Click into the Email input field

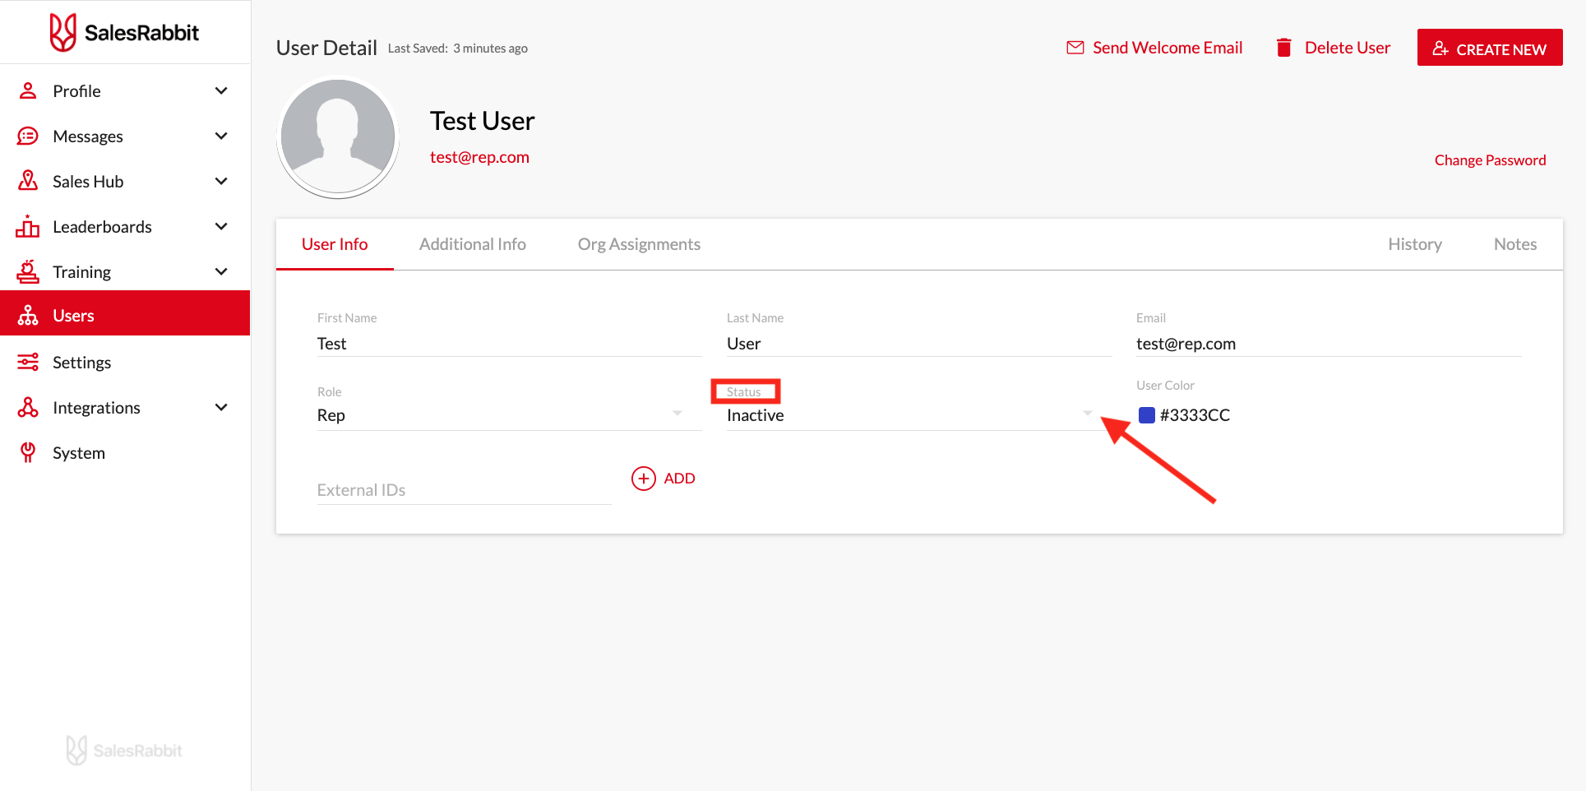coord(1329,344)
